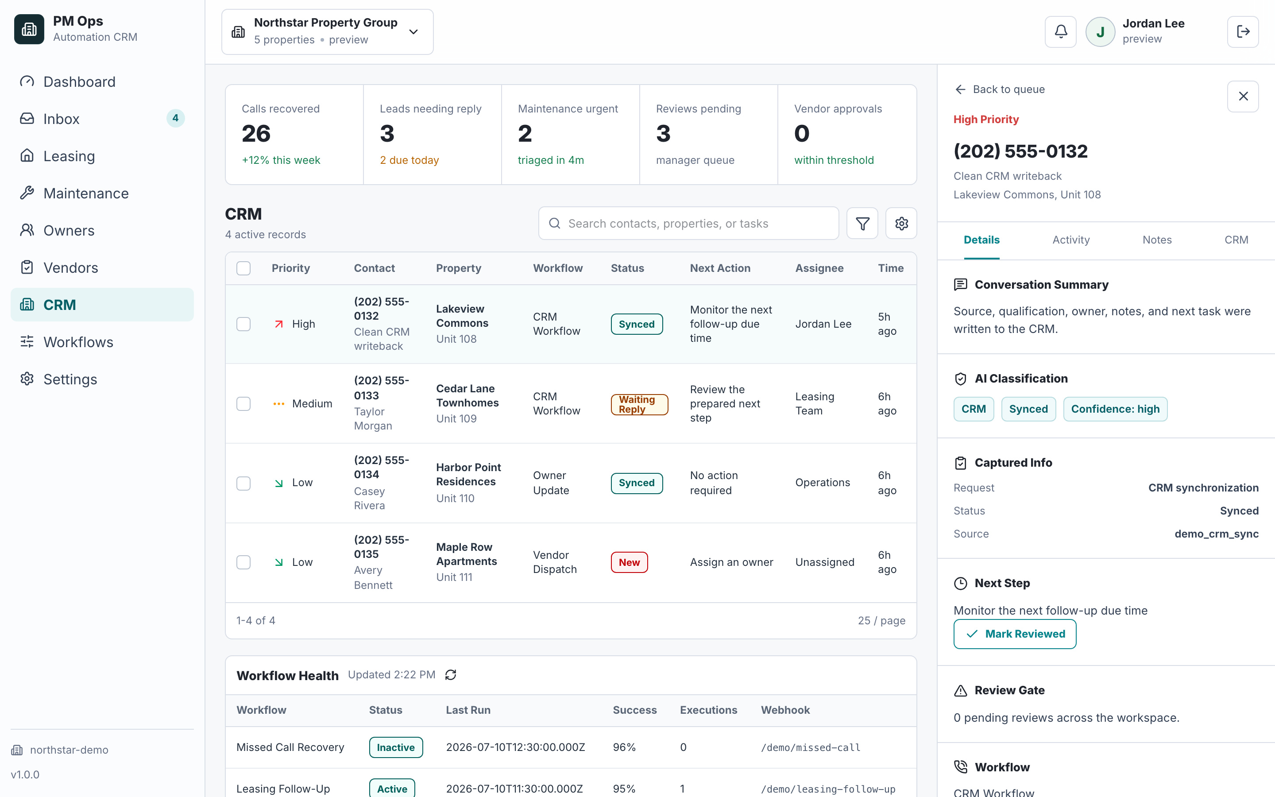Viewport: 1275px width, 797px height.
Task: Open the 25 / page selector
Action: (x=881, y=620)
